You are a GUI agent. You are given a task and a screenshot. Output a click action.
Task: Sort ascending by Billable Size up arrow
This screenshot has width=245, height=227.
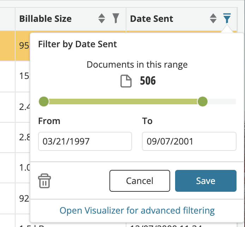(x=102, y=16)
